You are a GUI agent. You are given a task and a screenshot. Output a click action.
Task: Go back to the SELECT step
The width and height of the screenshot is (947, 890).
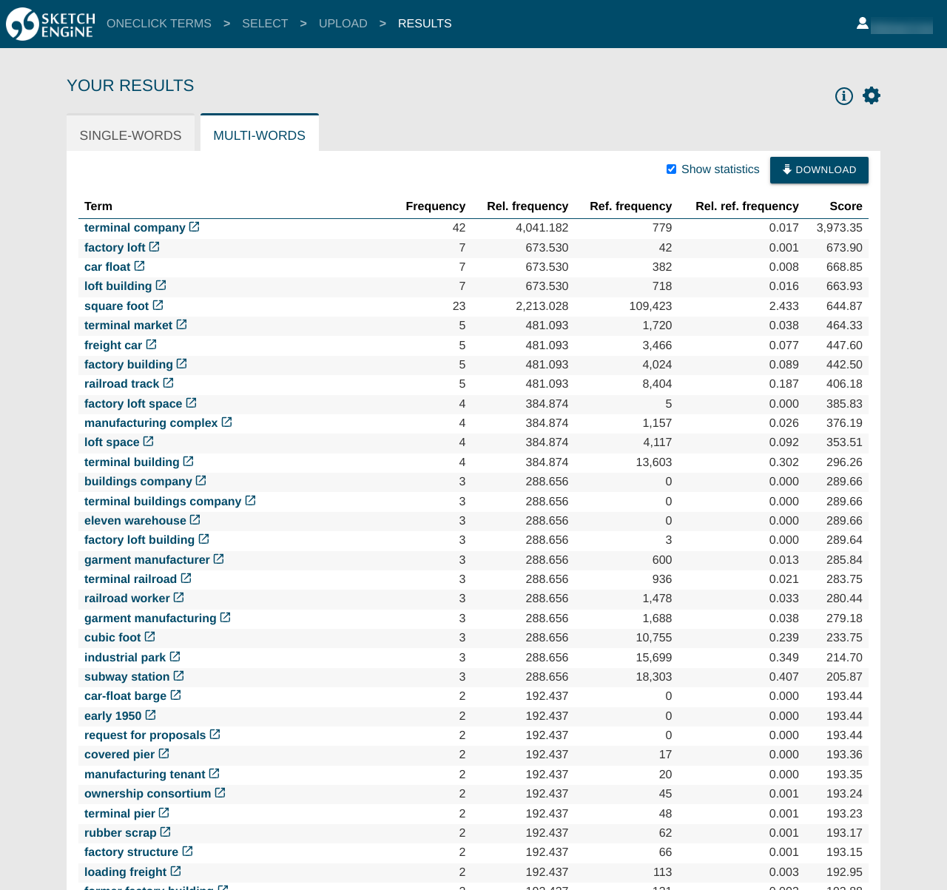tap(264, 23)
